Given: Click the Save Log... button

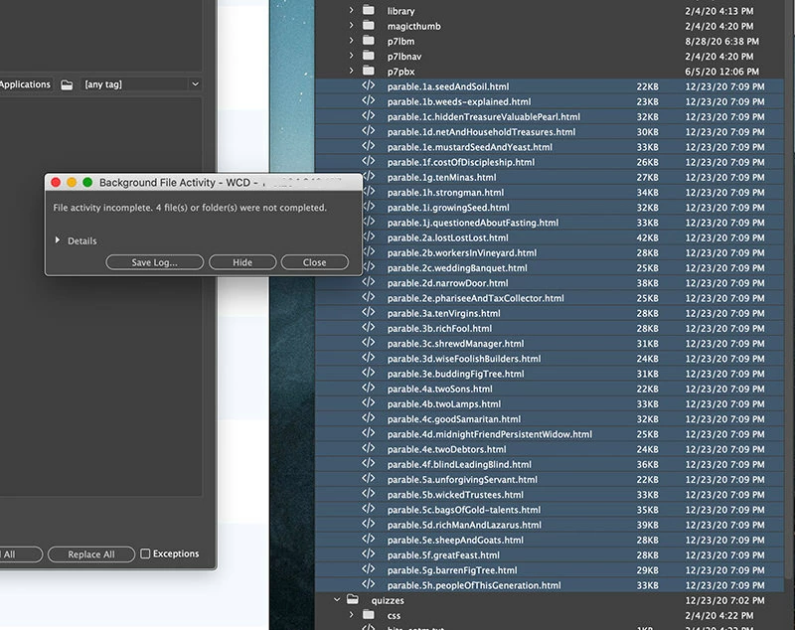Looking at the screenshot, I should tap(155, 262).
